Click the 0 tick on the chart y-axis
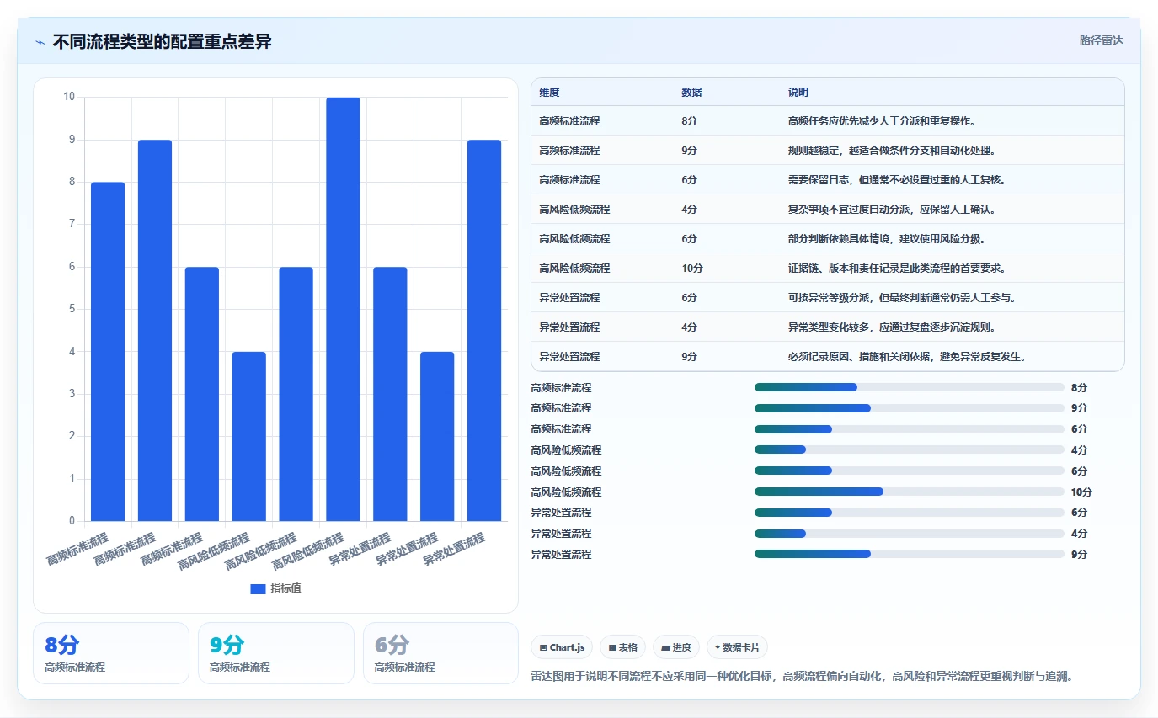The height and width of the screenshot is (718, 1158). (72, 521)
